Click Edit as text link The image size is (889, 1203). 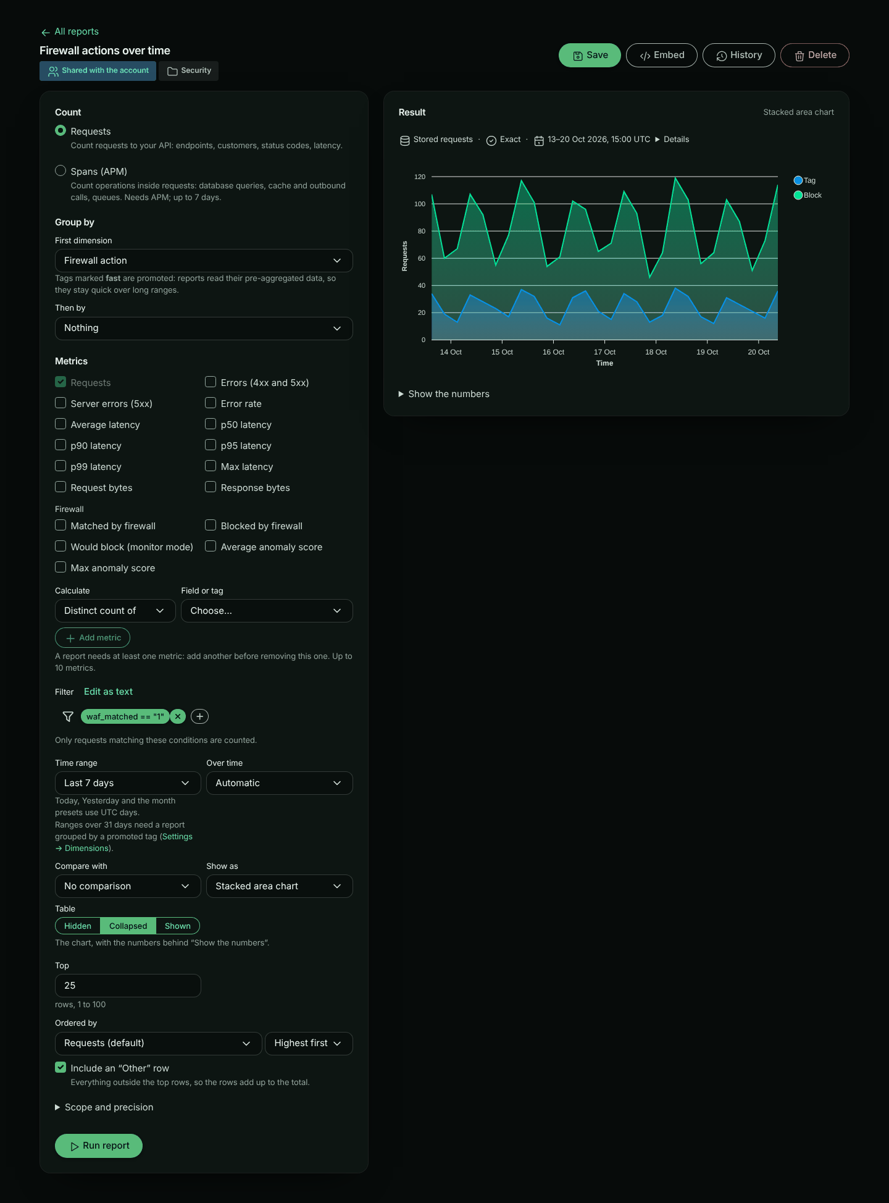pos(108,692)
